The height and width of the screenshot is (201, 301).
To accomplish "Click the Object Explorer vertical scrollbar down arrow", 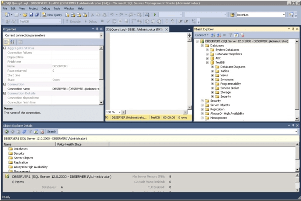I will pyautogui.click(x=297, y=119).
